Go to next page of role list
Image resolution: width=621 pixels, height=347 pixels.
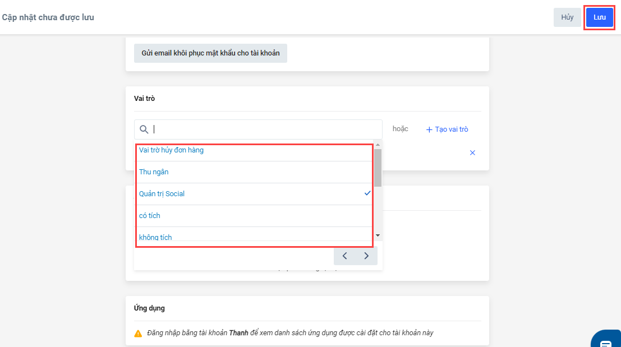[x=366, y=256]
